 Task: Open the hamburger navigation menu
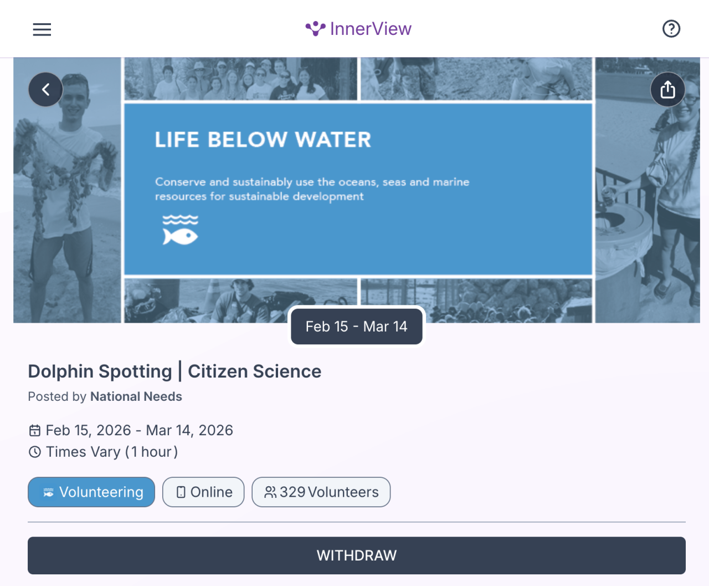[x=42, y=29]
